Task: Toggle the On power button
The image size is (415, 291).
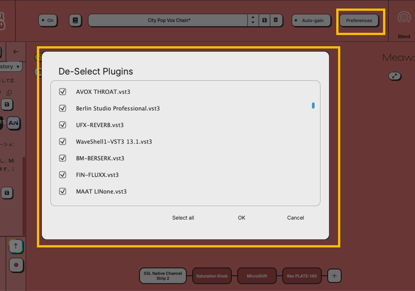Action: click(48, 20)
